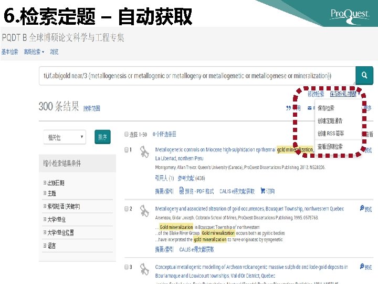Click the 缩小检索结果条件 panel header
The height and width of the screenshot is (284, 378).
77,163
